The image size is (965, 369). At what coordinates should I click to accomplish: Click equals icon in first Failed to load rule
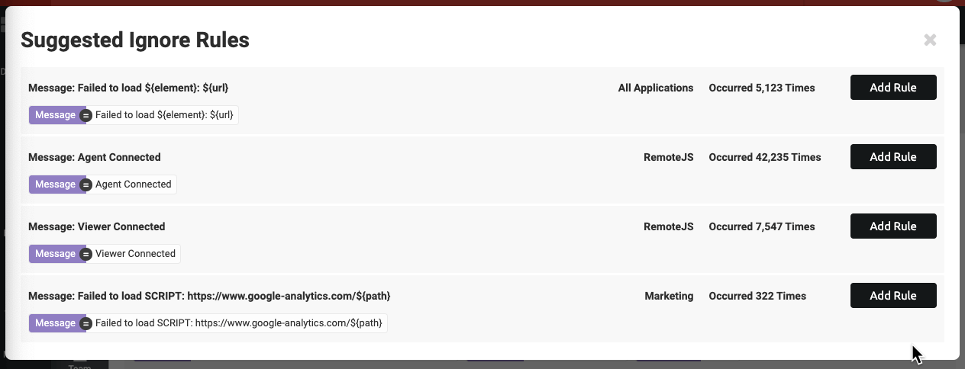point(86,115)
